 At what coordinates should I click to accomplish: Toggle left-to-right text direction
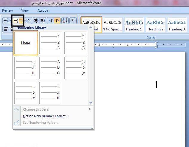[51, 21]
